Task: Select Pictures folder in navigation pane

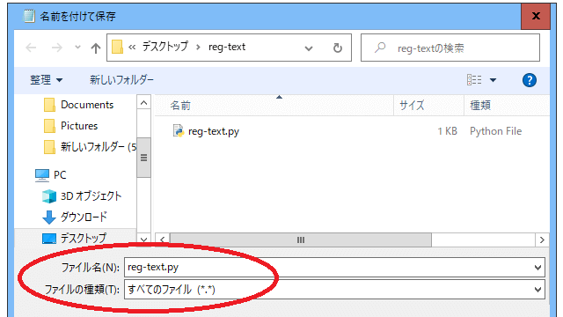Action: [x=79, y=126]
